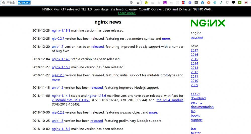Open the blue e-circle extension icon

click(202, 2)
